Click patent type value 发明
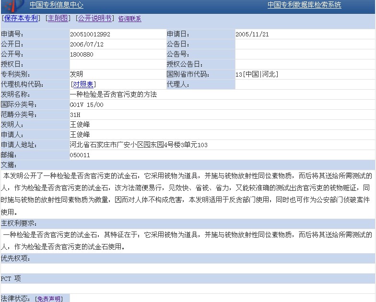 [77, 74]
